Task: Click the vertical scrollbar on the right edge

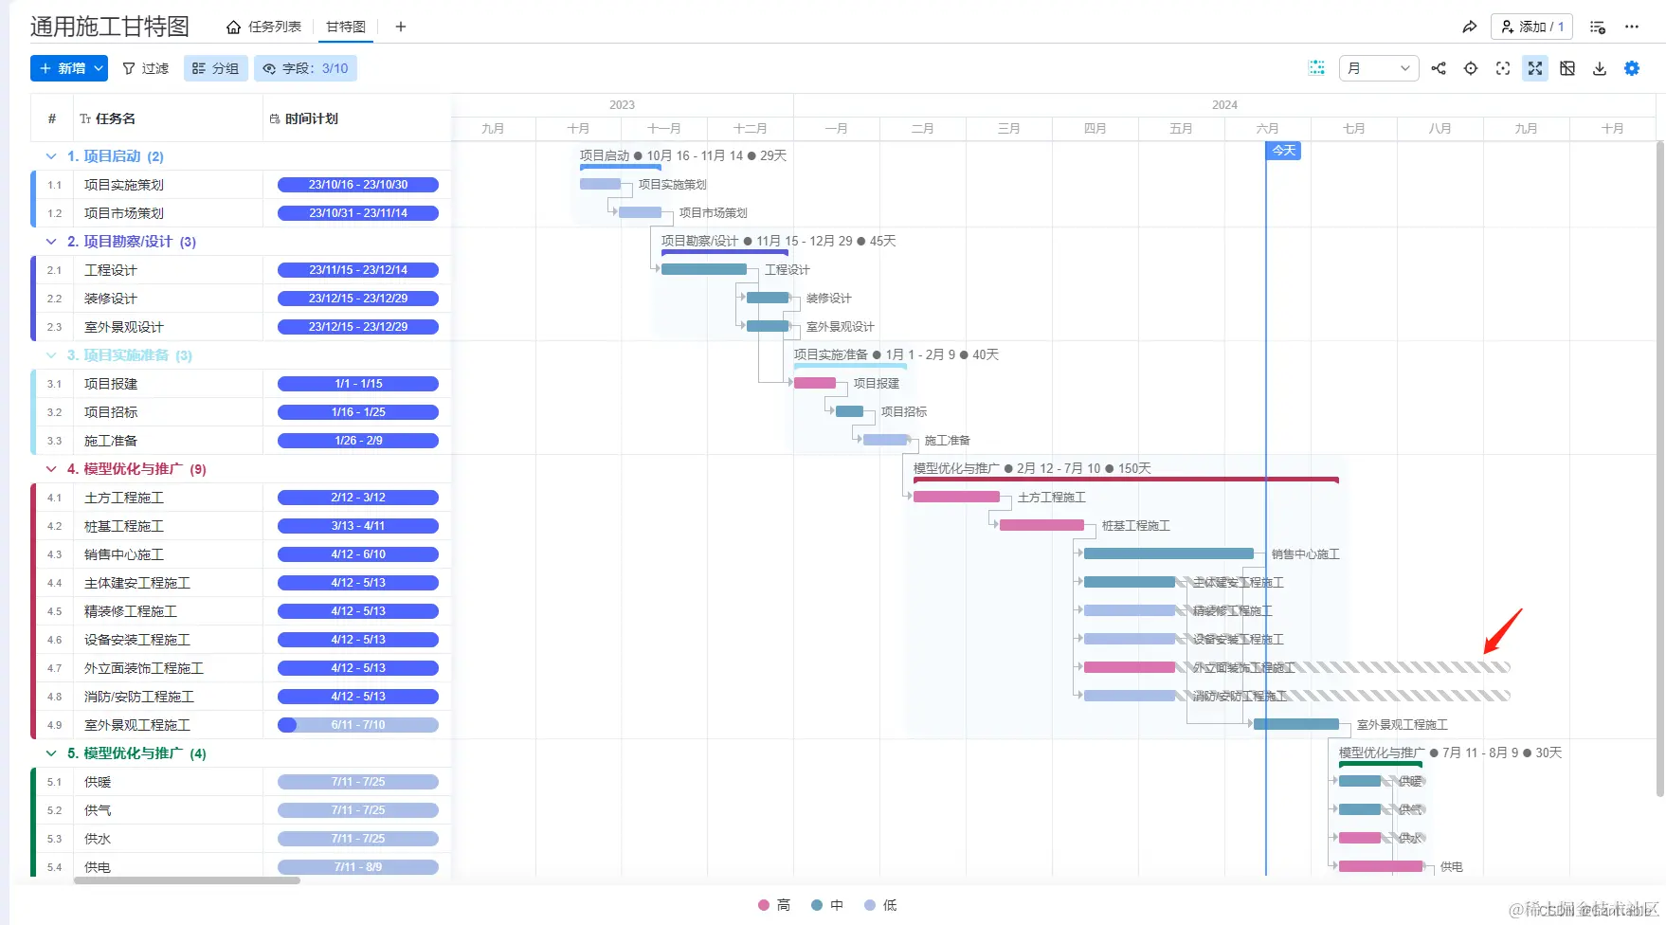Action: click(1659, 469)
